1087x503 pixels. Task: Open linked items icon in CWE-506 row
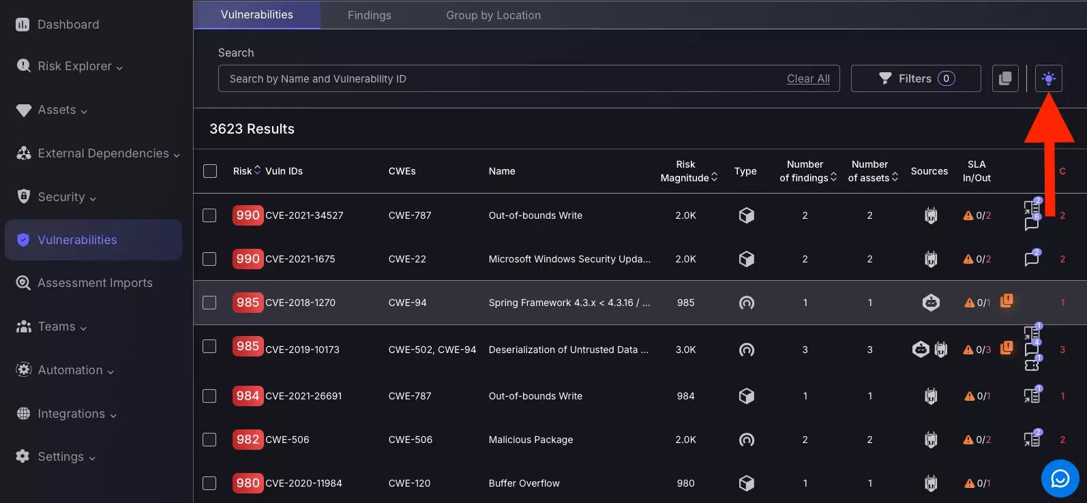click(1032, 439)
